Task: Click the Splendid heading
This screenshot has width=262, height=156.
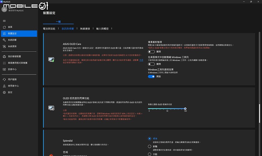Action: (68, 141)
